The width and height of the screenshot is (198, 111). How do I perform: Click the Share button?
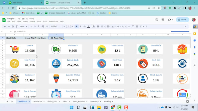click(x=182, y=20)
